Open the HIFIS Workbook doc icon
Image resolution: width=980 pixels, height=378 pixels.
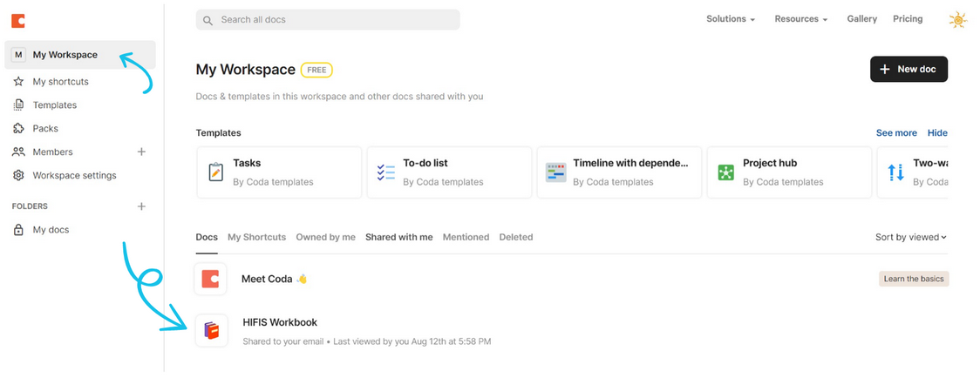[211, 330]
